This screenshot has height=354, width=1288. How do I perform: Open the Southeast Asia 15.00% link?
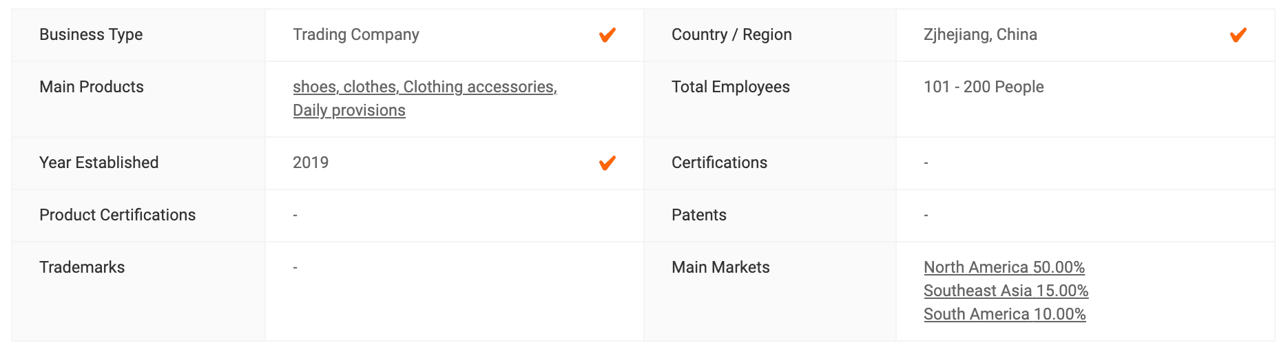coord(1006,291)
